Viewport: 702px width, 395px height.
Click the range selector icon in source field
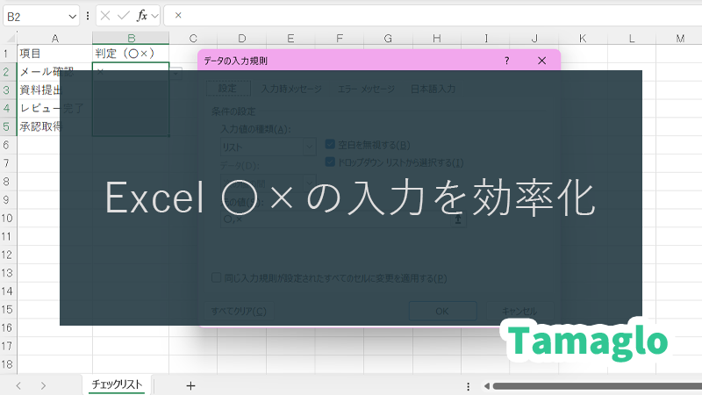point(457,221)
